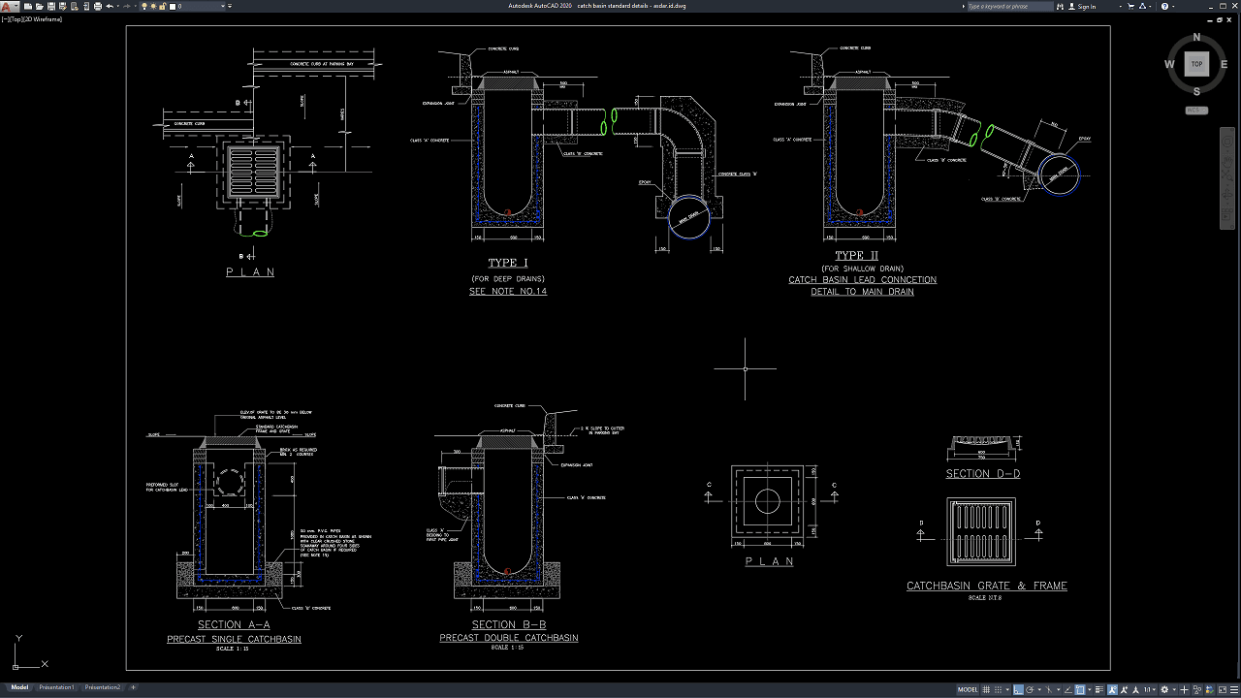Click the Hardware Acceleration status icon
This screenshot has height=698, width=1241.
click(1210, 689)
